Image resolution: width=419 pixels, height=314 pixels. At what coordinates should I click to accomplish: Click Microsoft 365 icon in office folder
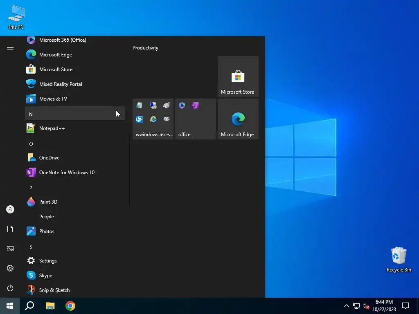182,105
